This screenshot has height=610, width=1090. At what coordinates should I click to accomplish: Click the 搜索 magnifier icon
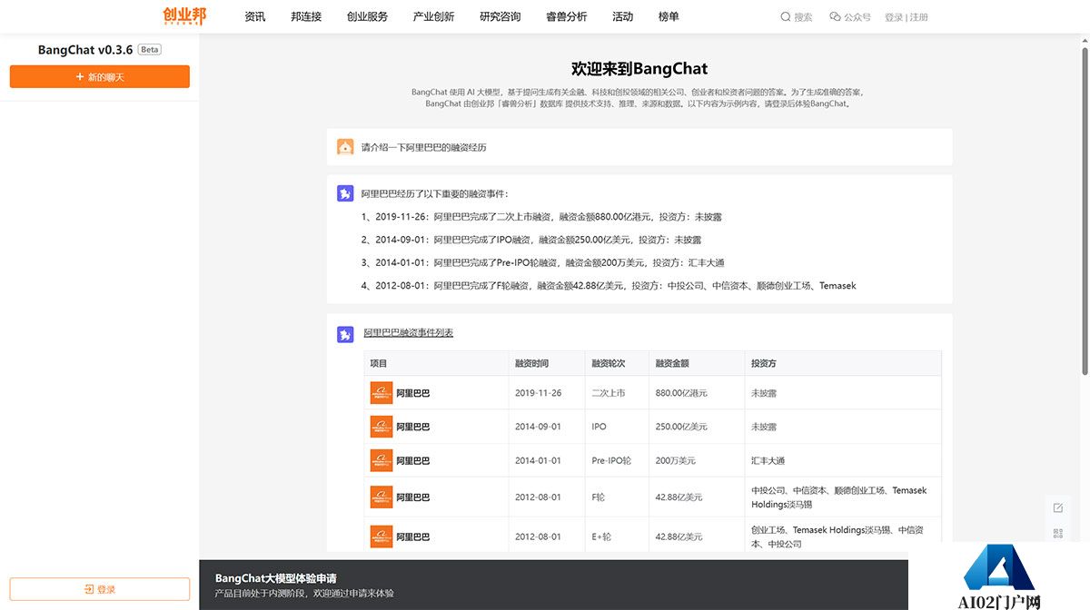pyautogui.click(x=786, y=16)
